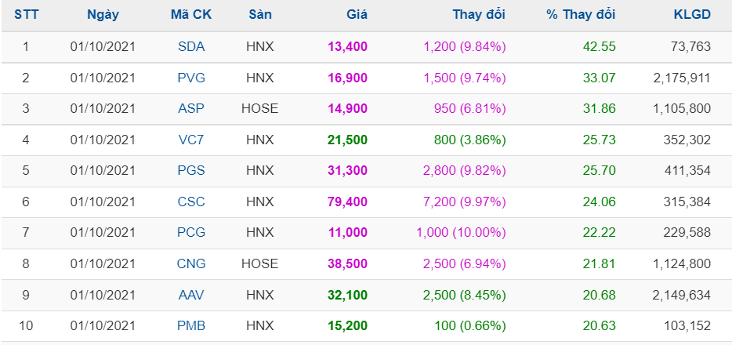Click the ASP ticker link
The width and height of the screenshot is (732, 345).
coord(191,108)
